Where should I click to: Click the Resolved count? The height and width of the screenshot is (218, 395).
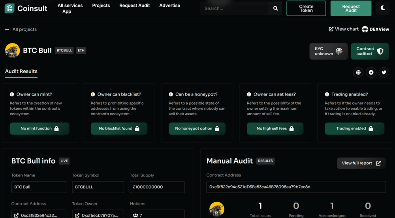[x=368, y=206]
